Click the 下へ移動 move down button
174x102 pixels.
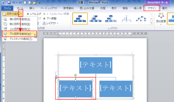pyautogui.click(x=50, y=18)
